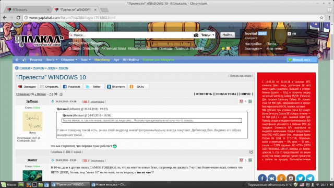Bookmark this page with the star icon
This screenshot has width=334, height=188.
[x=321, y=18]
